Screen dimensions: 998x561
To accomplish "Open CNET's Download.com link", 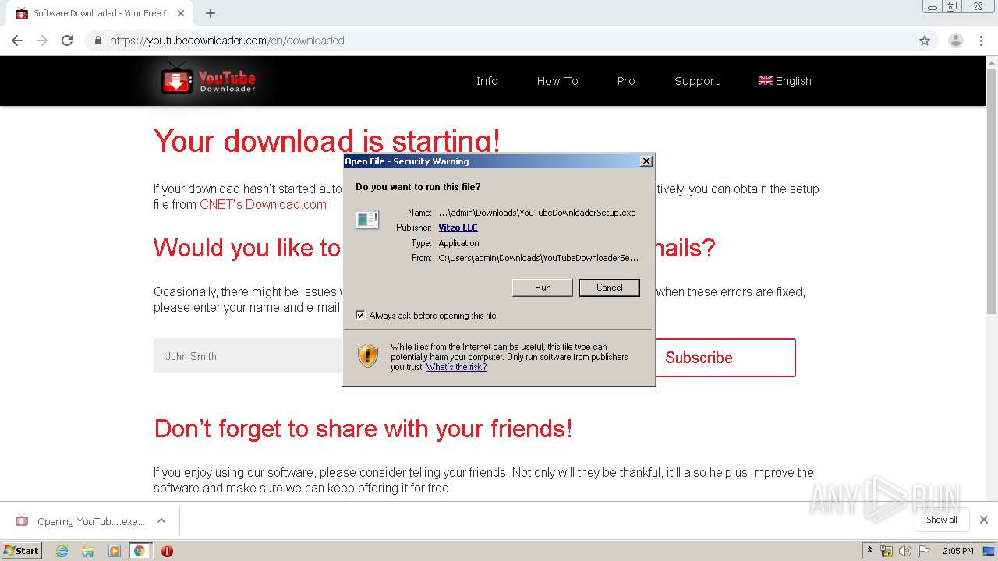I will (x=263, y=204).
